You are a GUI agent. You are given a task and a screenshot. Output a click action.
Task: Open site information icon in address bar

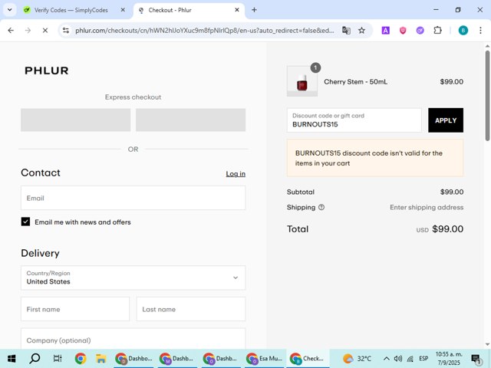click(x=66, y=31)
